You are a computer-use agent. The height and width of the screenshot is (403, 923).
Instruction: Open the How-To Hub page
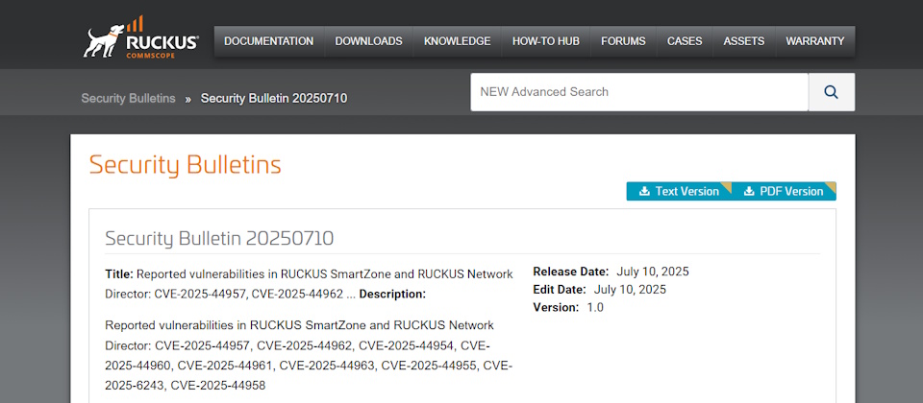pos(545,41)
